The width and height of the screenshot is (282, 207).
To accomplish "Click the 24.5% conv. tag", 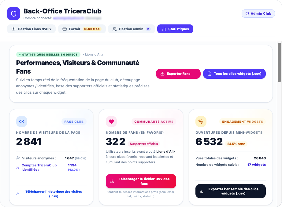I will click(236, 144).
